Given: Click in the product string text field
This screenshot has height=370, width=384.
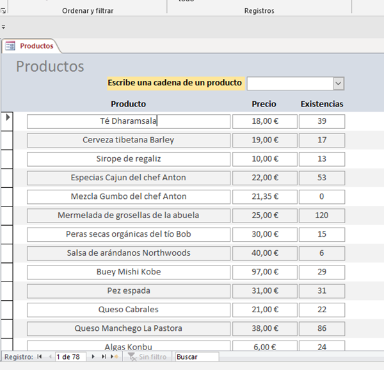Looking at the screenshot, I should point(290,83).
